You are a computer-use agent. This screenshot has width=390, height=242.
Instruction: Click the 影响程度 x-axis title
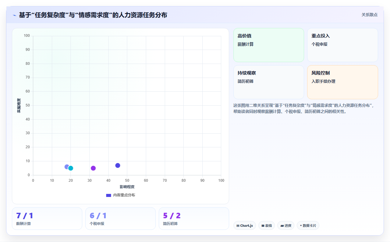[x=127, y=187]
